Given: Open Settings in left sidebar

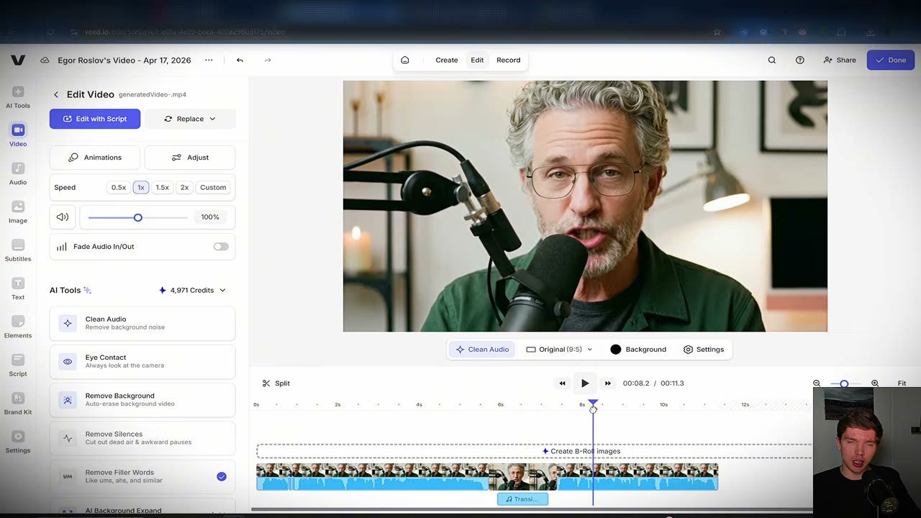Looking at the screenshot, I should click(x=18, y=442).
